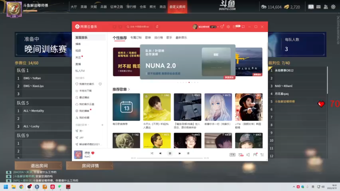The height and width of the screenshot is (191, 340).
Task: Click the current song album art
Action: pyautogui.click(x=78, y=154)
